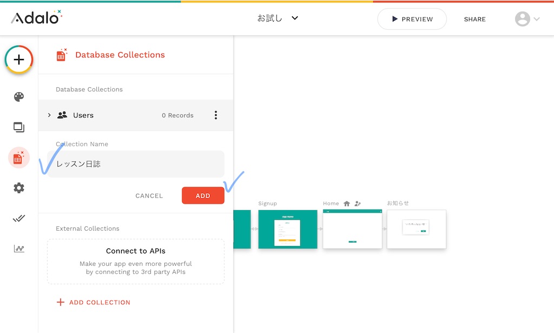This screenshot has height=333, width=554.
Task: Open the Connect to APIs card
Action: point(136,262)
